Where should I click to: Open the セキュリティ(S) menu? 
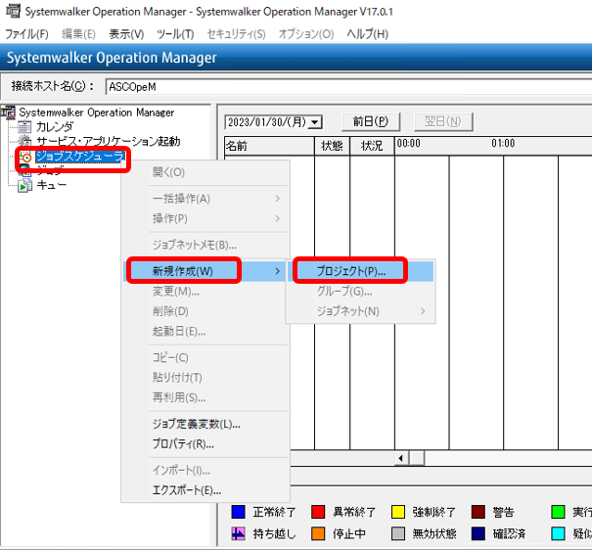pyautogui.click(x=237, y=34)
